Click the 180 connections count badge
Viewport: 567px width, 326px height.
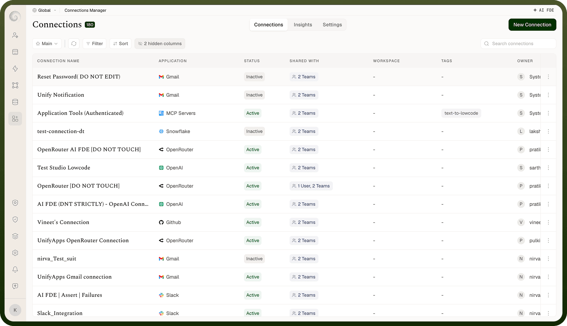90,25
